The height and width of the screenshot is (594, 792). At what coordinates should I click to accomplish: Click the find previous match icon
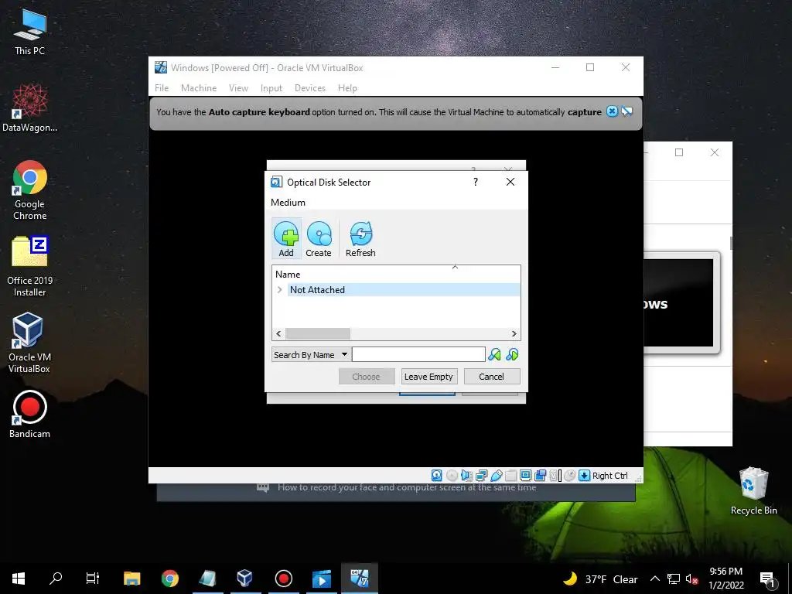click(494, 354)
